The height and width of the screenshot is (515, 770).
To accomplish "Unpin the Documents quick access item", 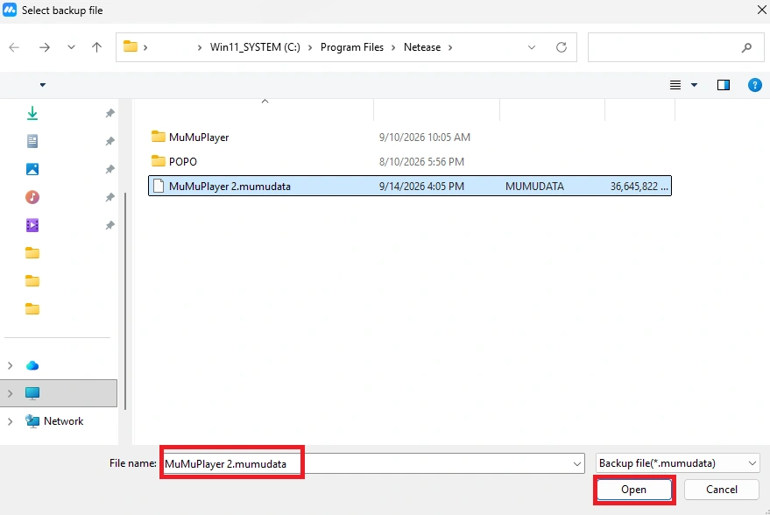I will pyautogui.click(x=110, y=141).
